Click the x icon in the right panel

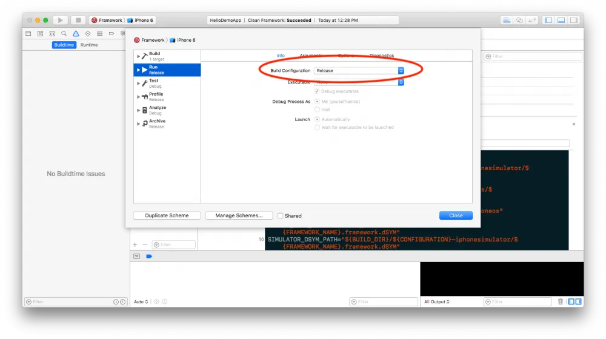[x=573, y=124]
